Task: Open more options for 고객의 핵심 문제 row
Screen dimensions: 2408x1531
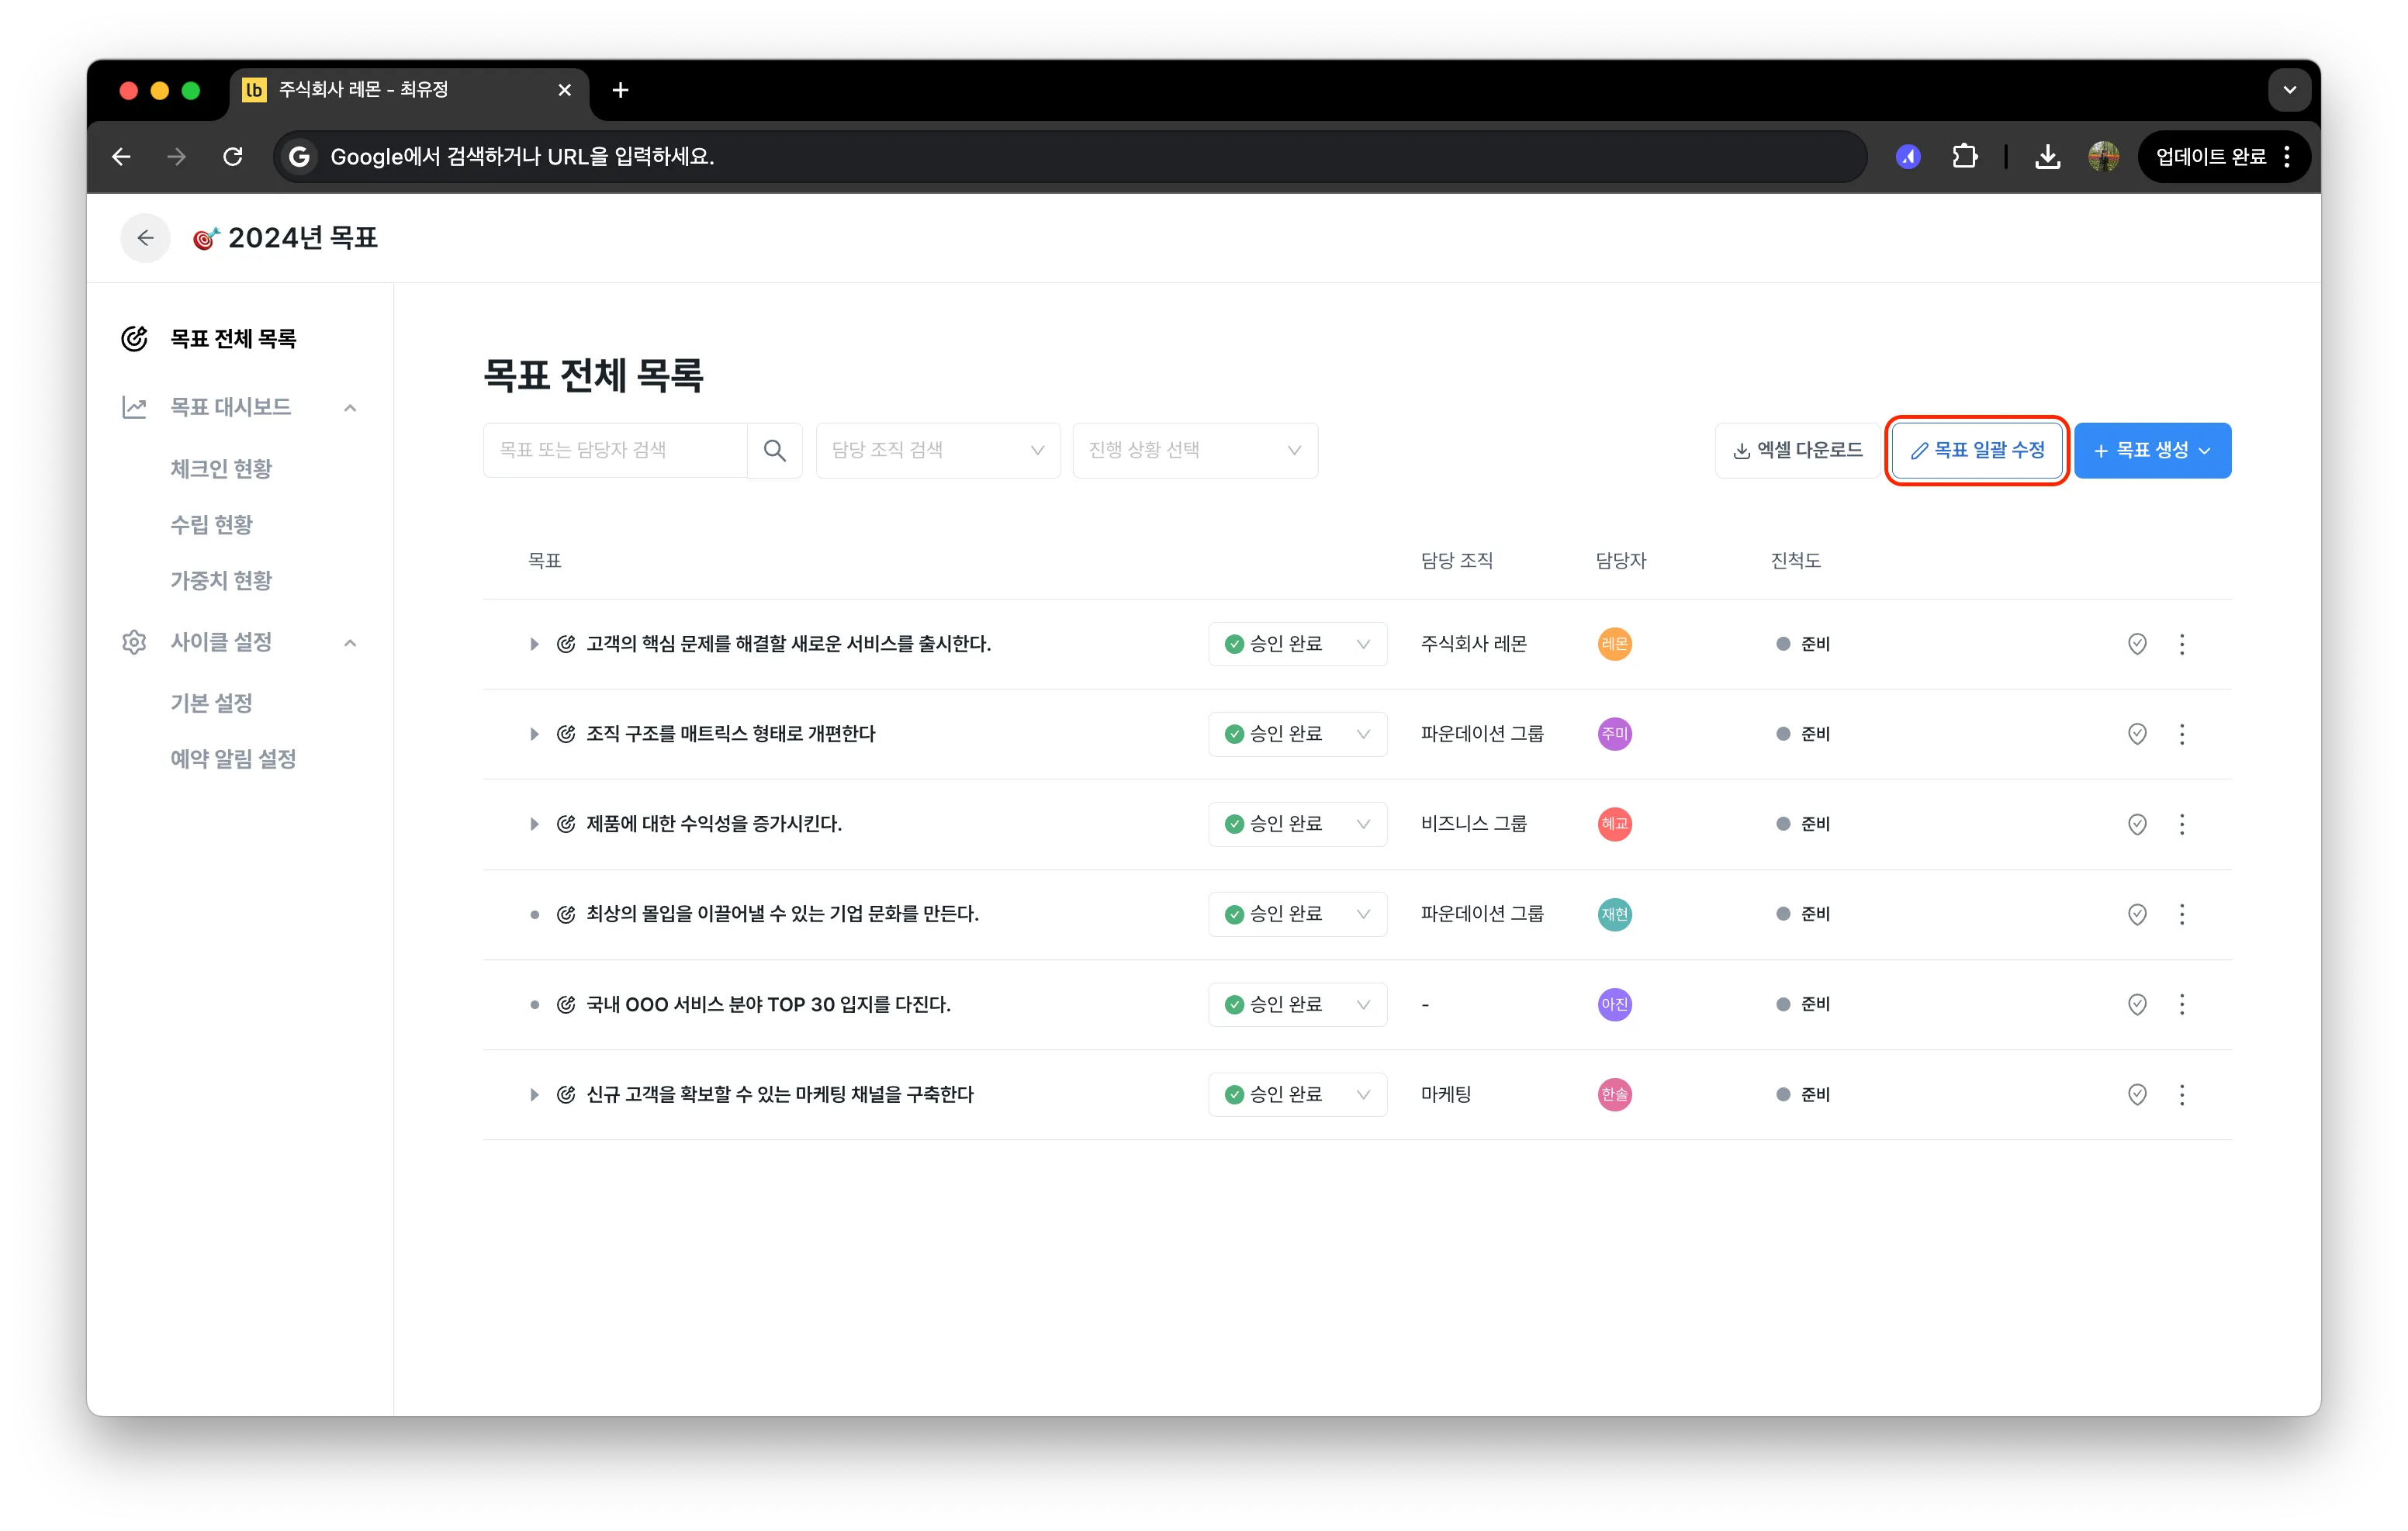Action: click(2182, 644)
